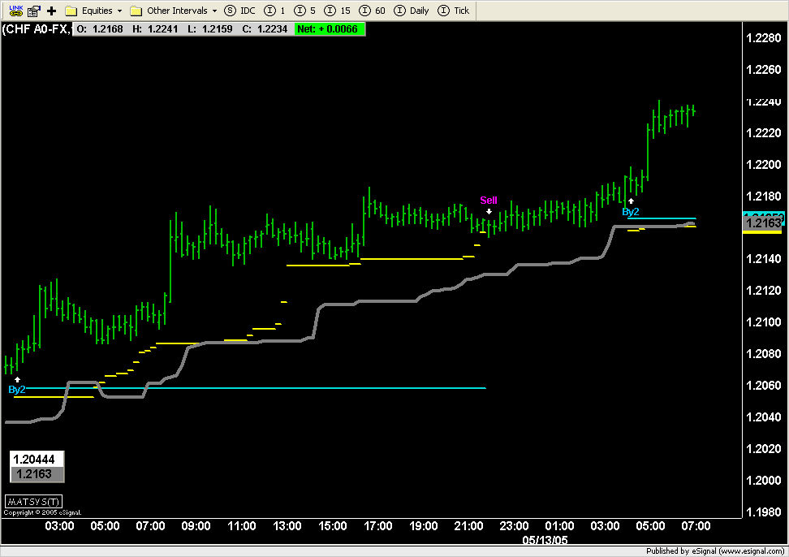Open the Equities folder dropdown
789x557 pixels.
(93, 11)
